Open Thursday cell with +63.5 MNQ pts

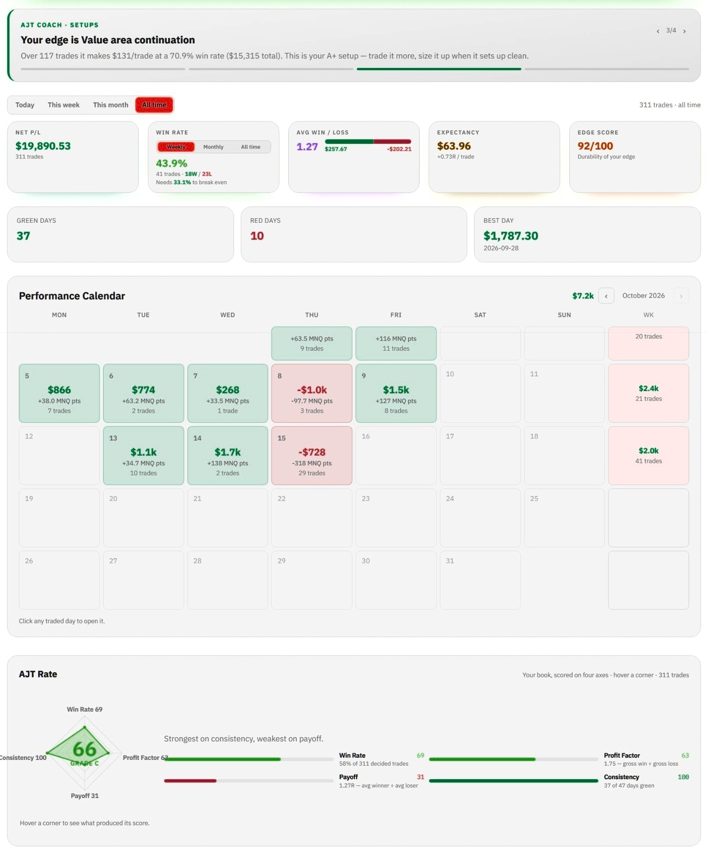312,343
